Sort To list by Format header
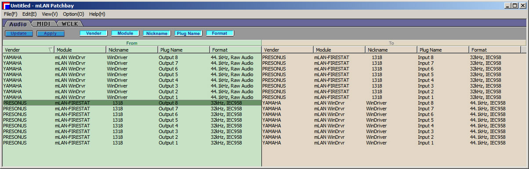 [x=495, y=50]
